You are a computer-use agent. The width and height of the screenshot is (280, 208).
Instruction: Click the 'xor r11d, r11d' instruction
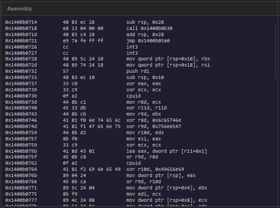(x=146, y=108)
